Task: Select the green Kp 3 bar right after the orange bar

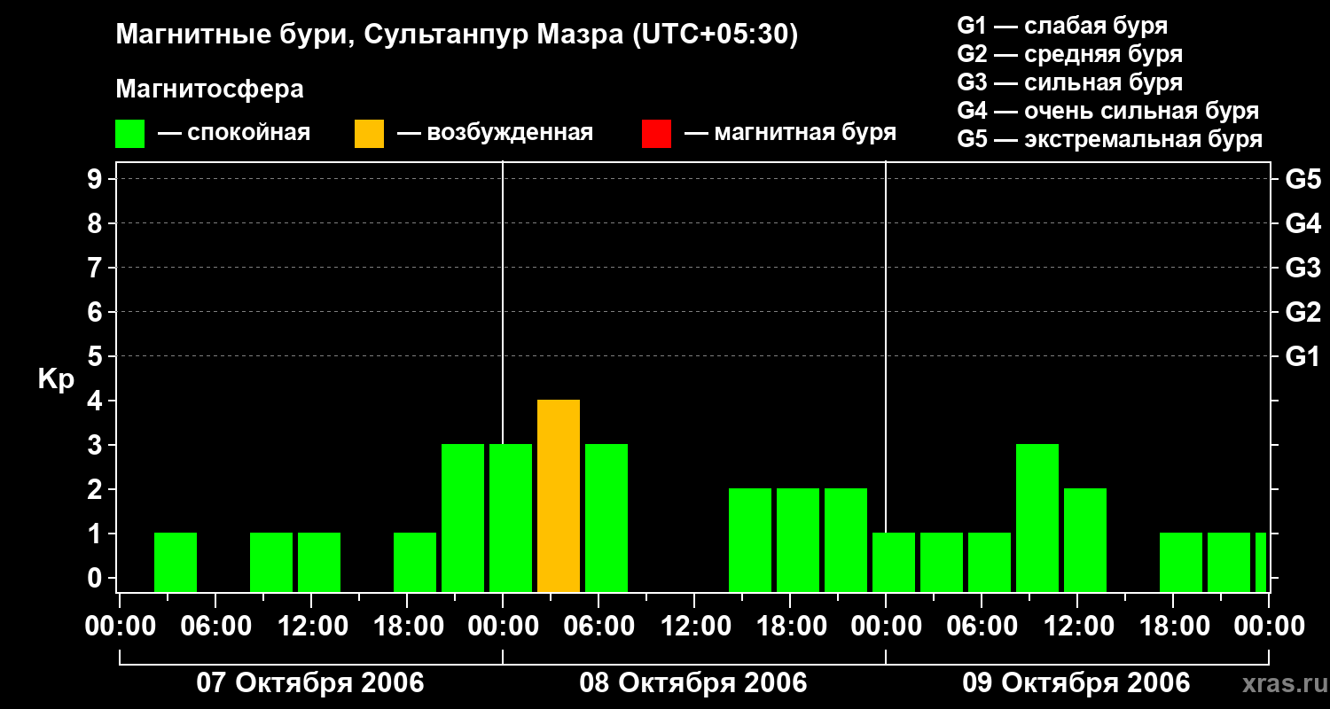Action: (x=606, y=518)
